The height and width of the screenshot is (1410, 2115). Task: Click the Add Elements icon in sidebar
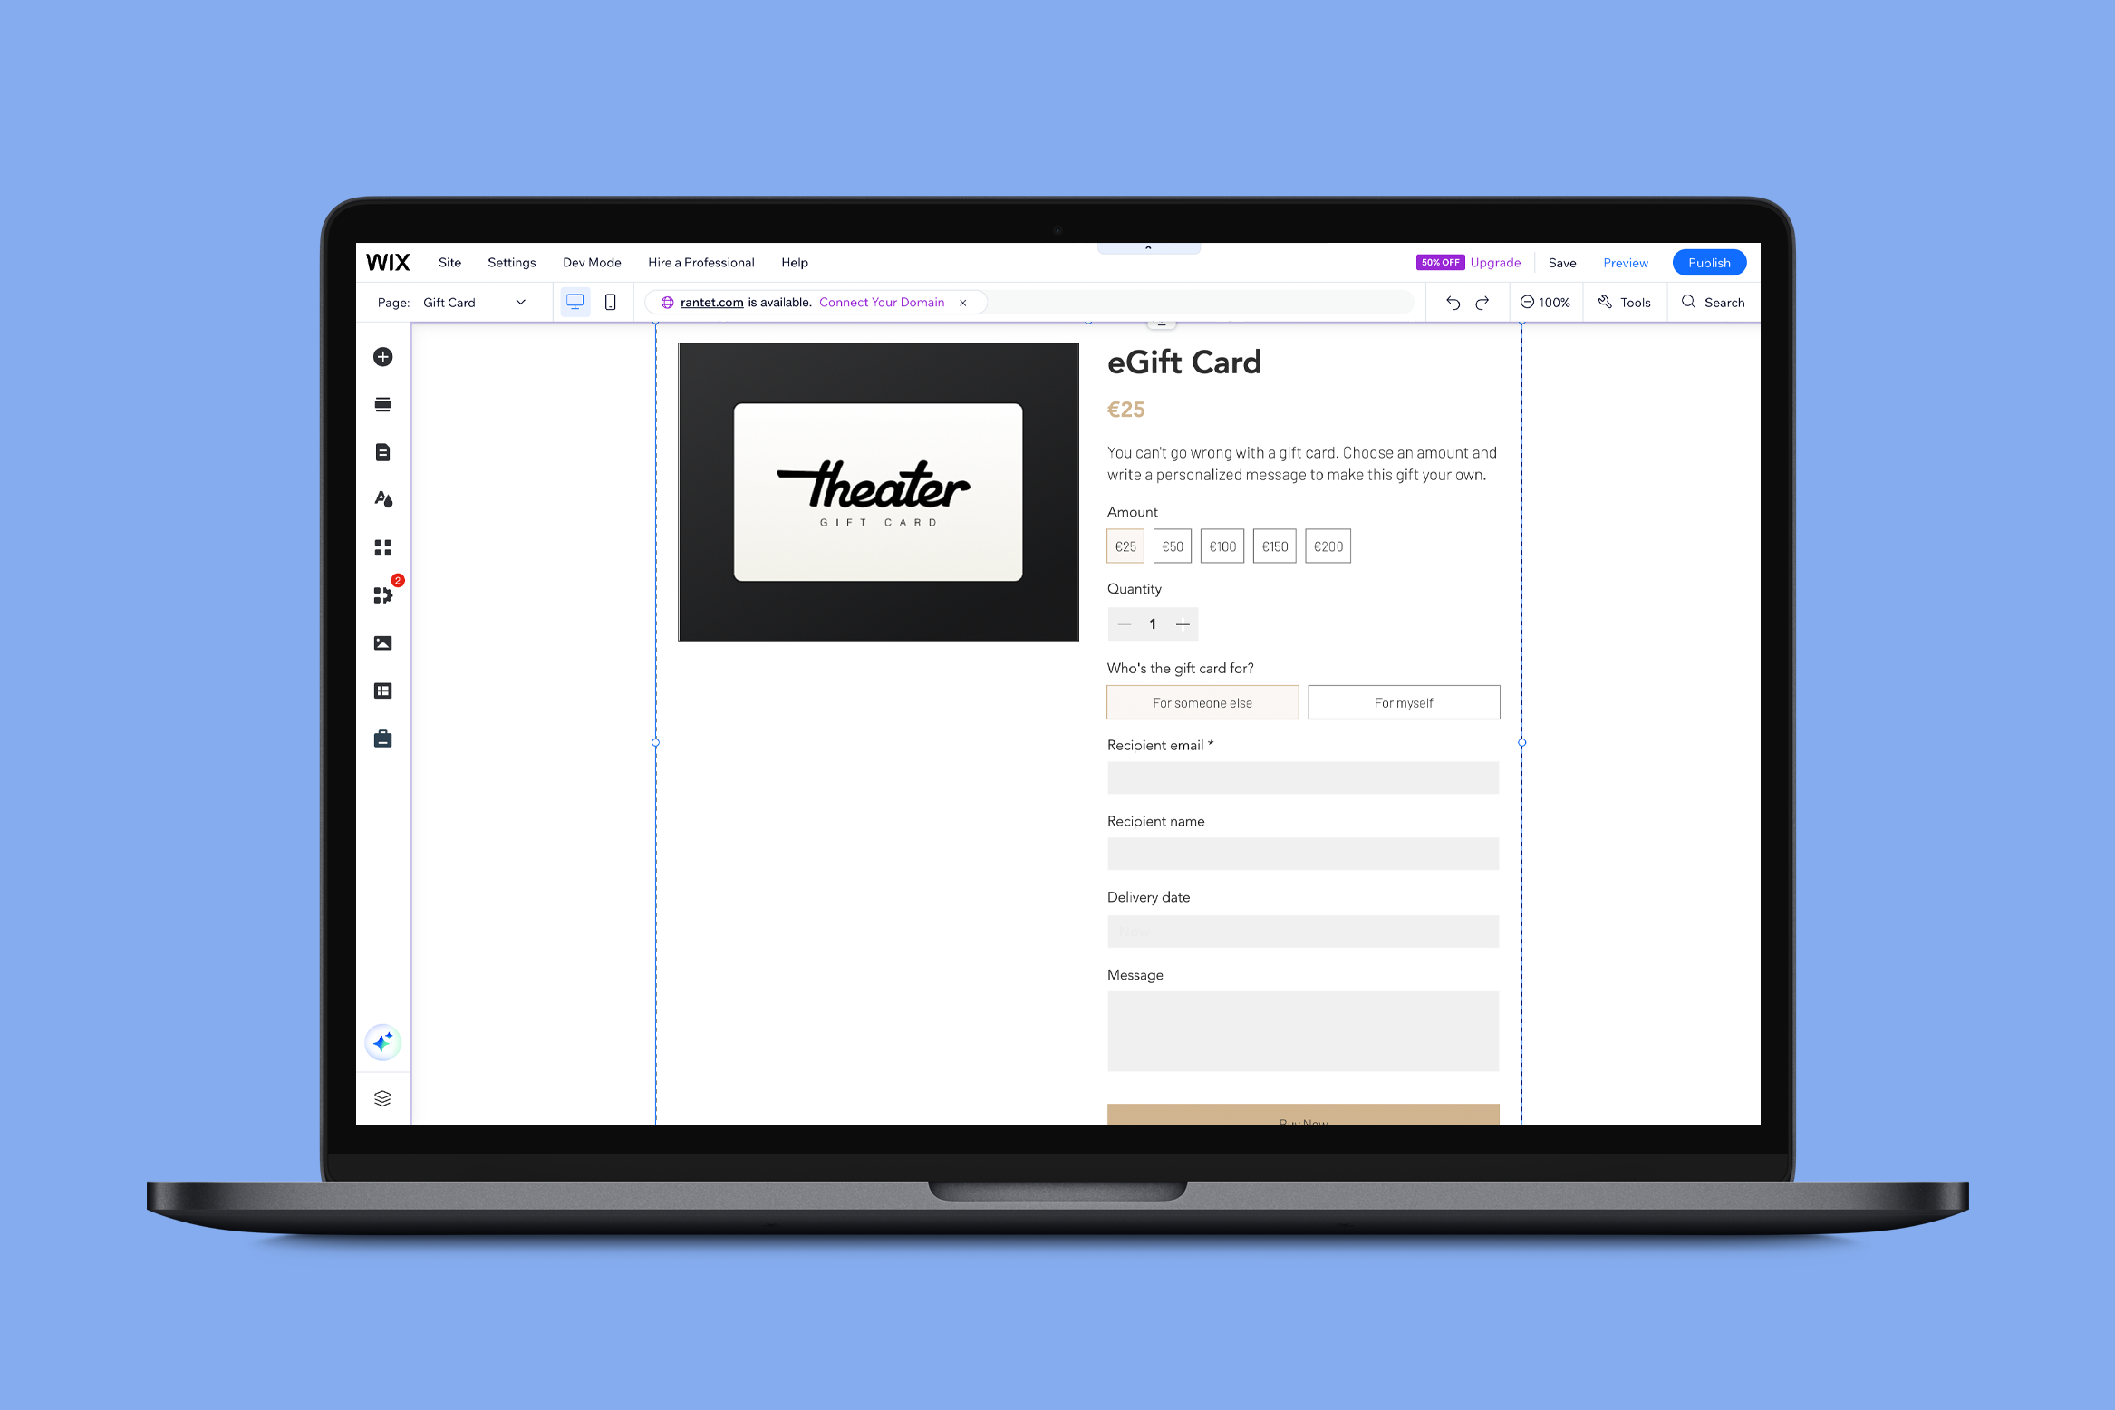(x=384, y=357)
